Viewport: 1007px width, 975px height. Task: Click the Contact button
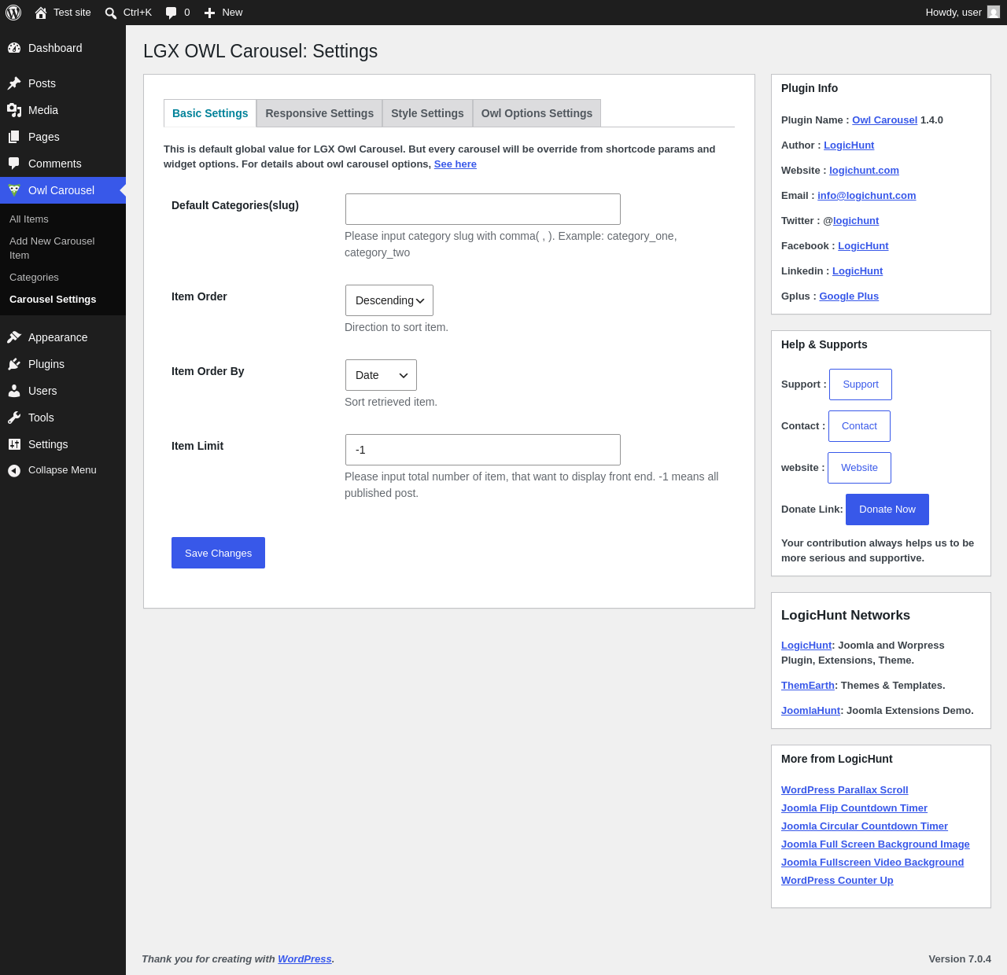[859, 426]
